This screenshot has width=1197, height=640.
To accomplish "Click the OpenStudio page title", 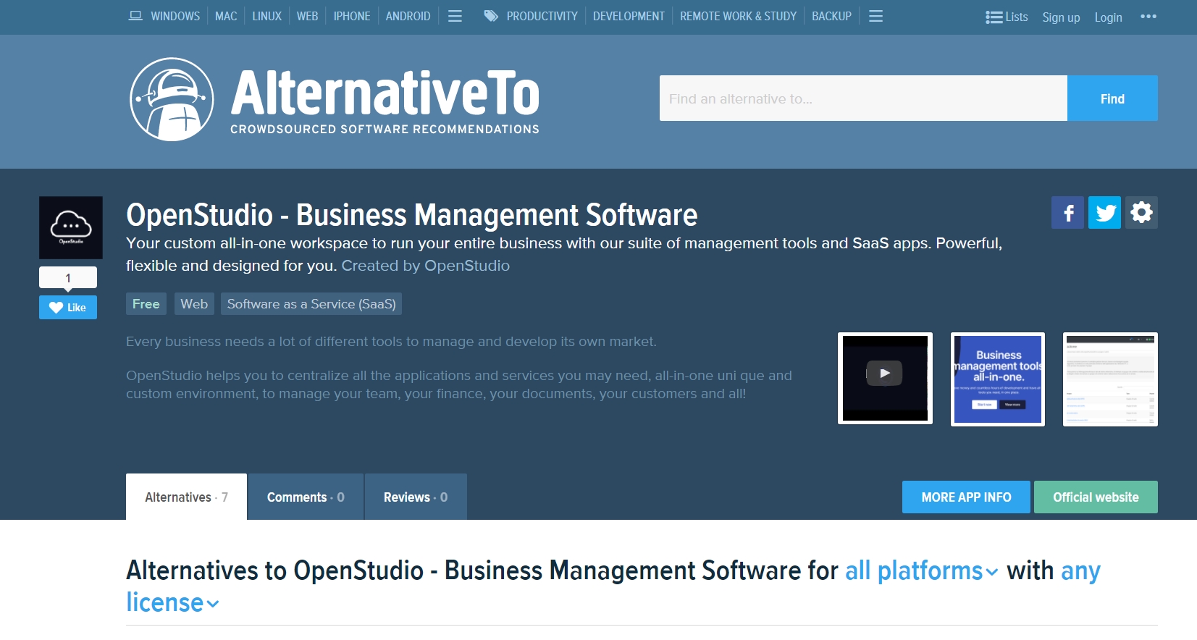I will click(x=411, y=215).
